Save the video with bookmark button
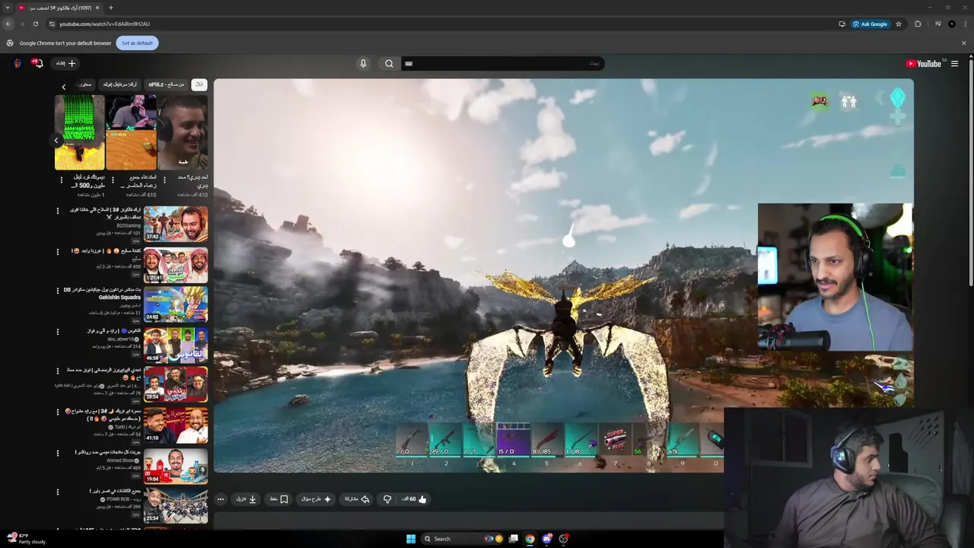The image size is (974, 548). (279, 499)
